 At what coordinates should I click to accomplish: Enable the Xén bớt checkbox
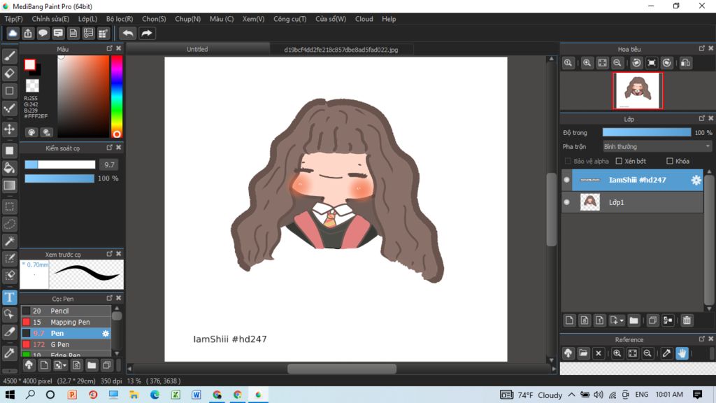coord(620,161)
